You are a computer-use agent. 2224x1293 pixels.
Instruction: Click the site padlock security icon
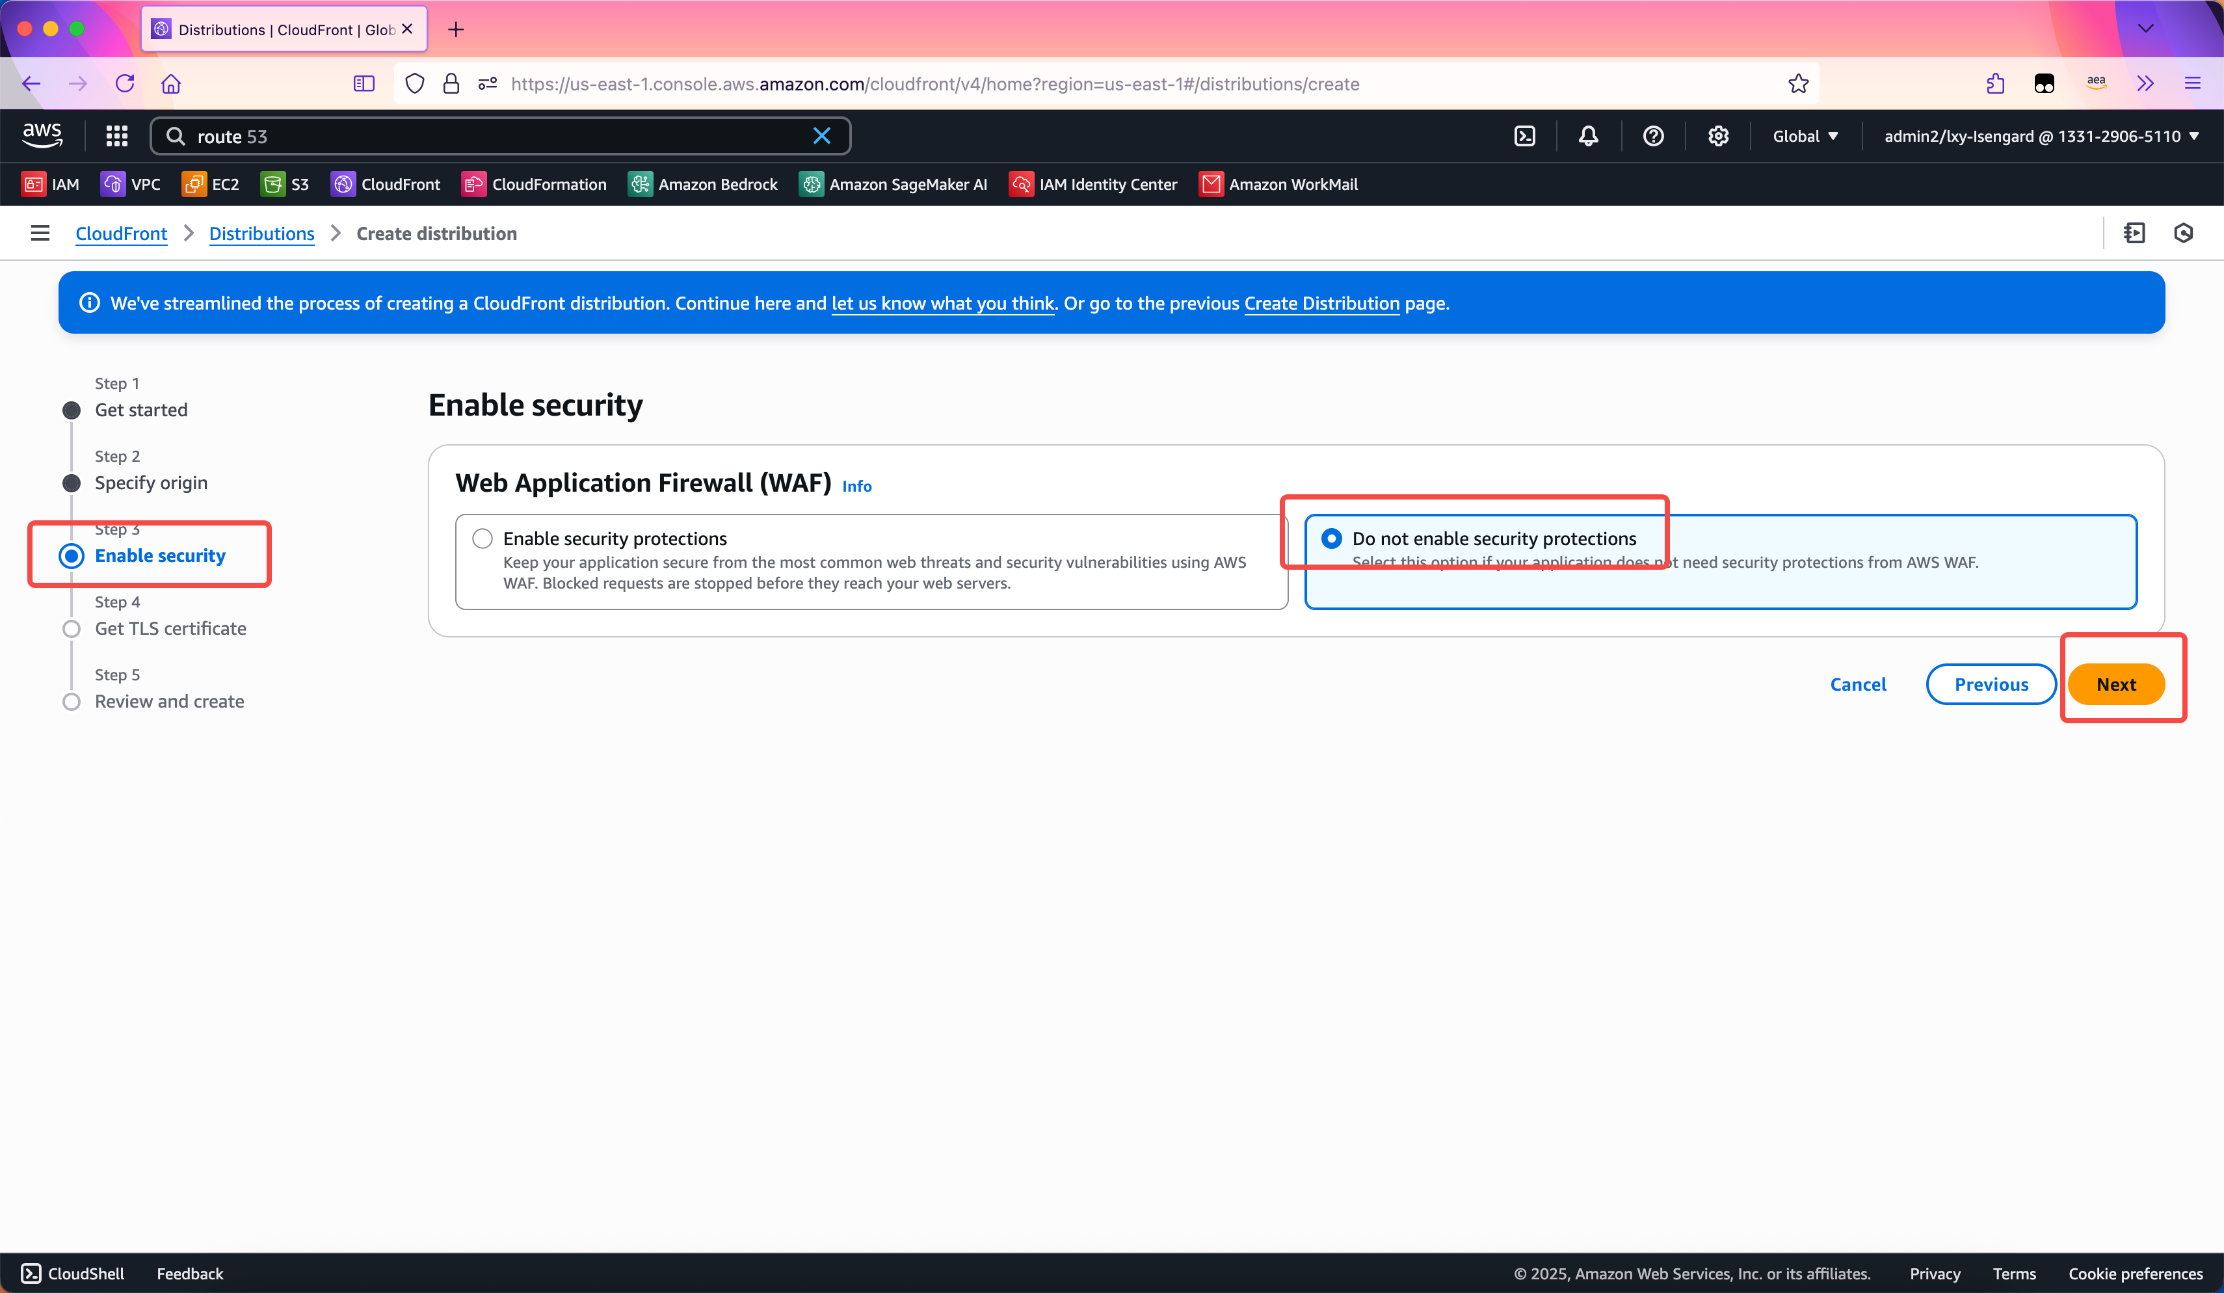(451, 84)
